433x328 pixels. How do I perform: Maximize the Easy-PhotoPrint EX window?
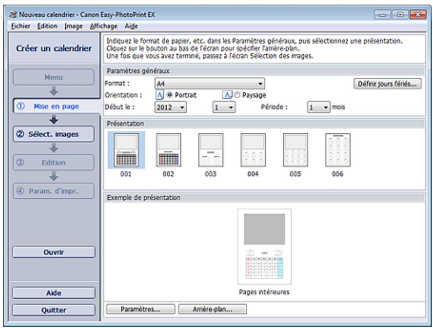400,15
